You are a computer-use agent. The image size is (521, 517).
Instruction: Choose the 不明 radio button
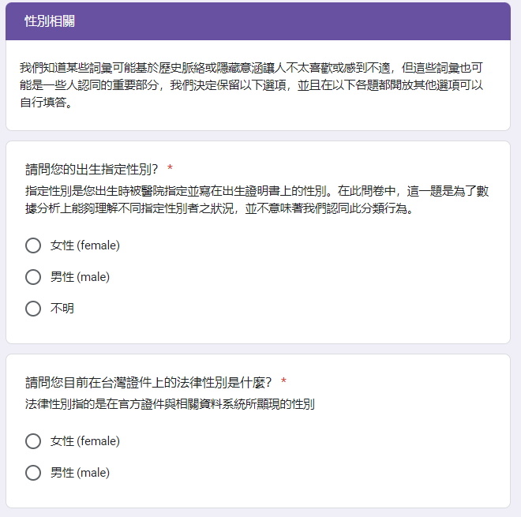tap(33, 309)
